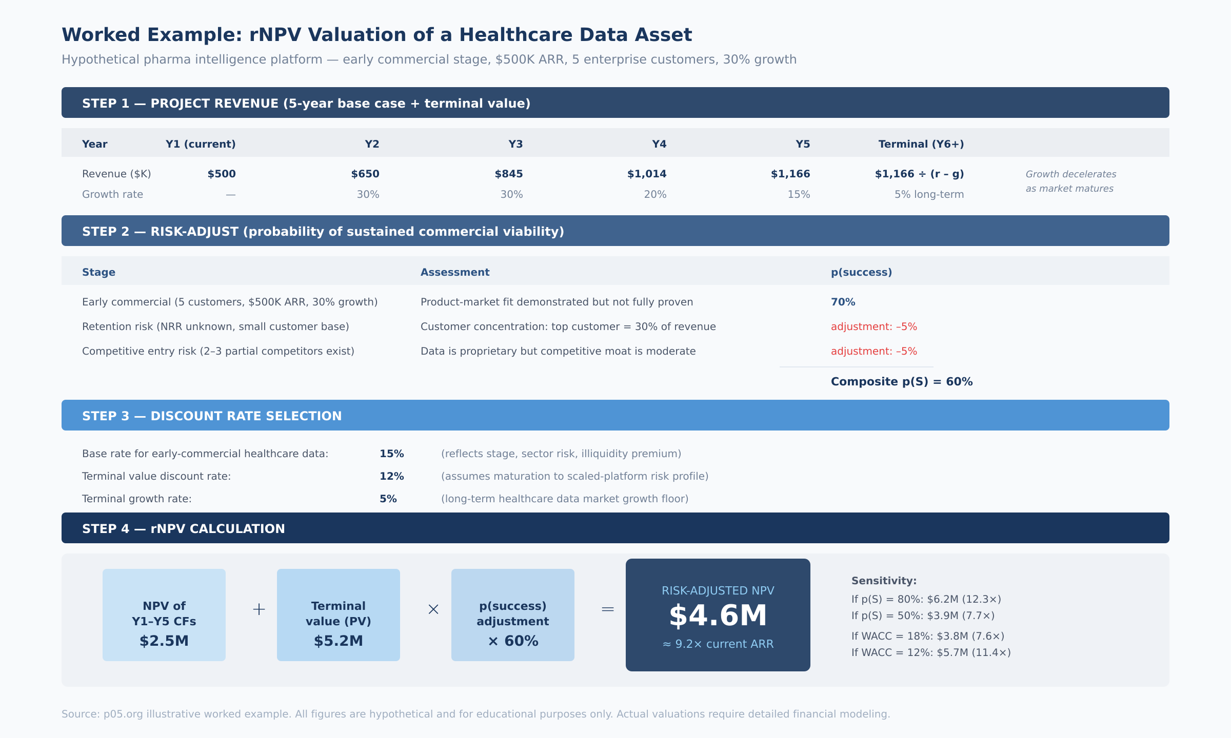Click the Risk-Adjusted NPV $4.6M box
Screen dimensions: 1231x738
(x=718, y=615)
